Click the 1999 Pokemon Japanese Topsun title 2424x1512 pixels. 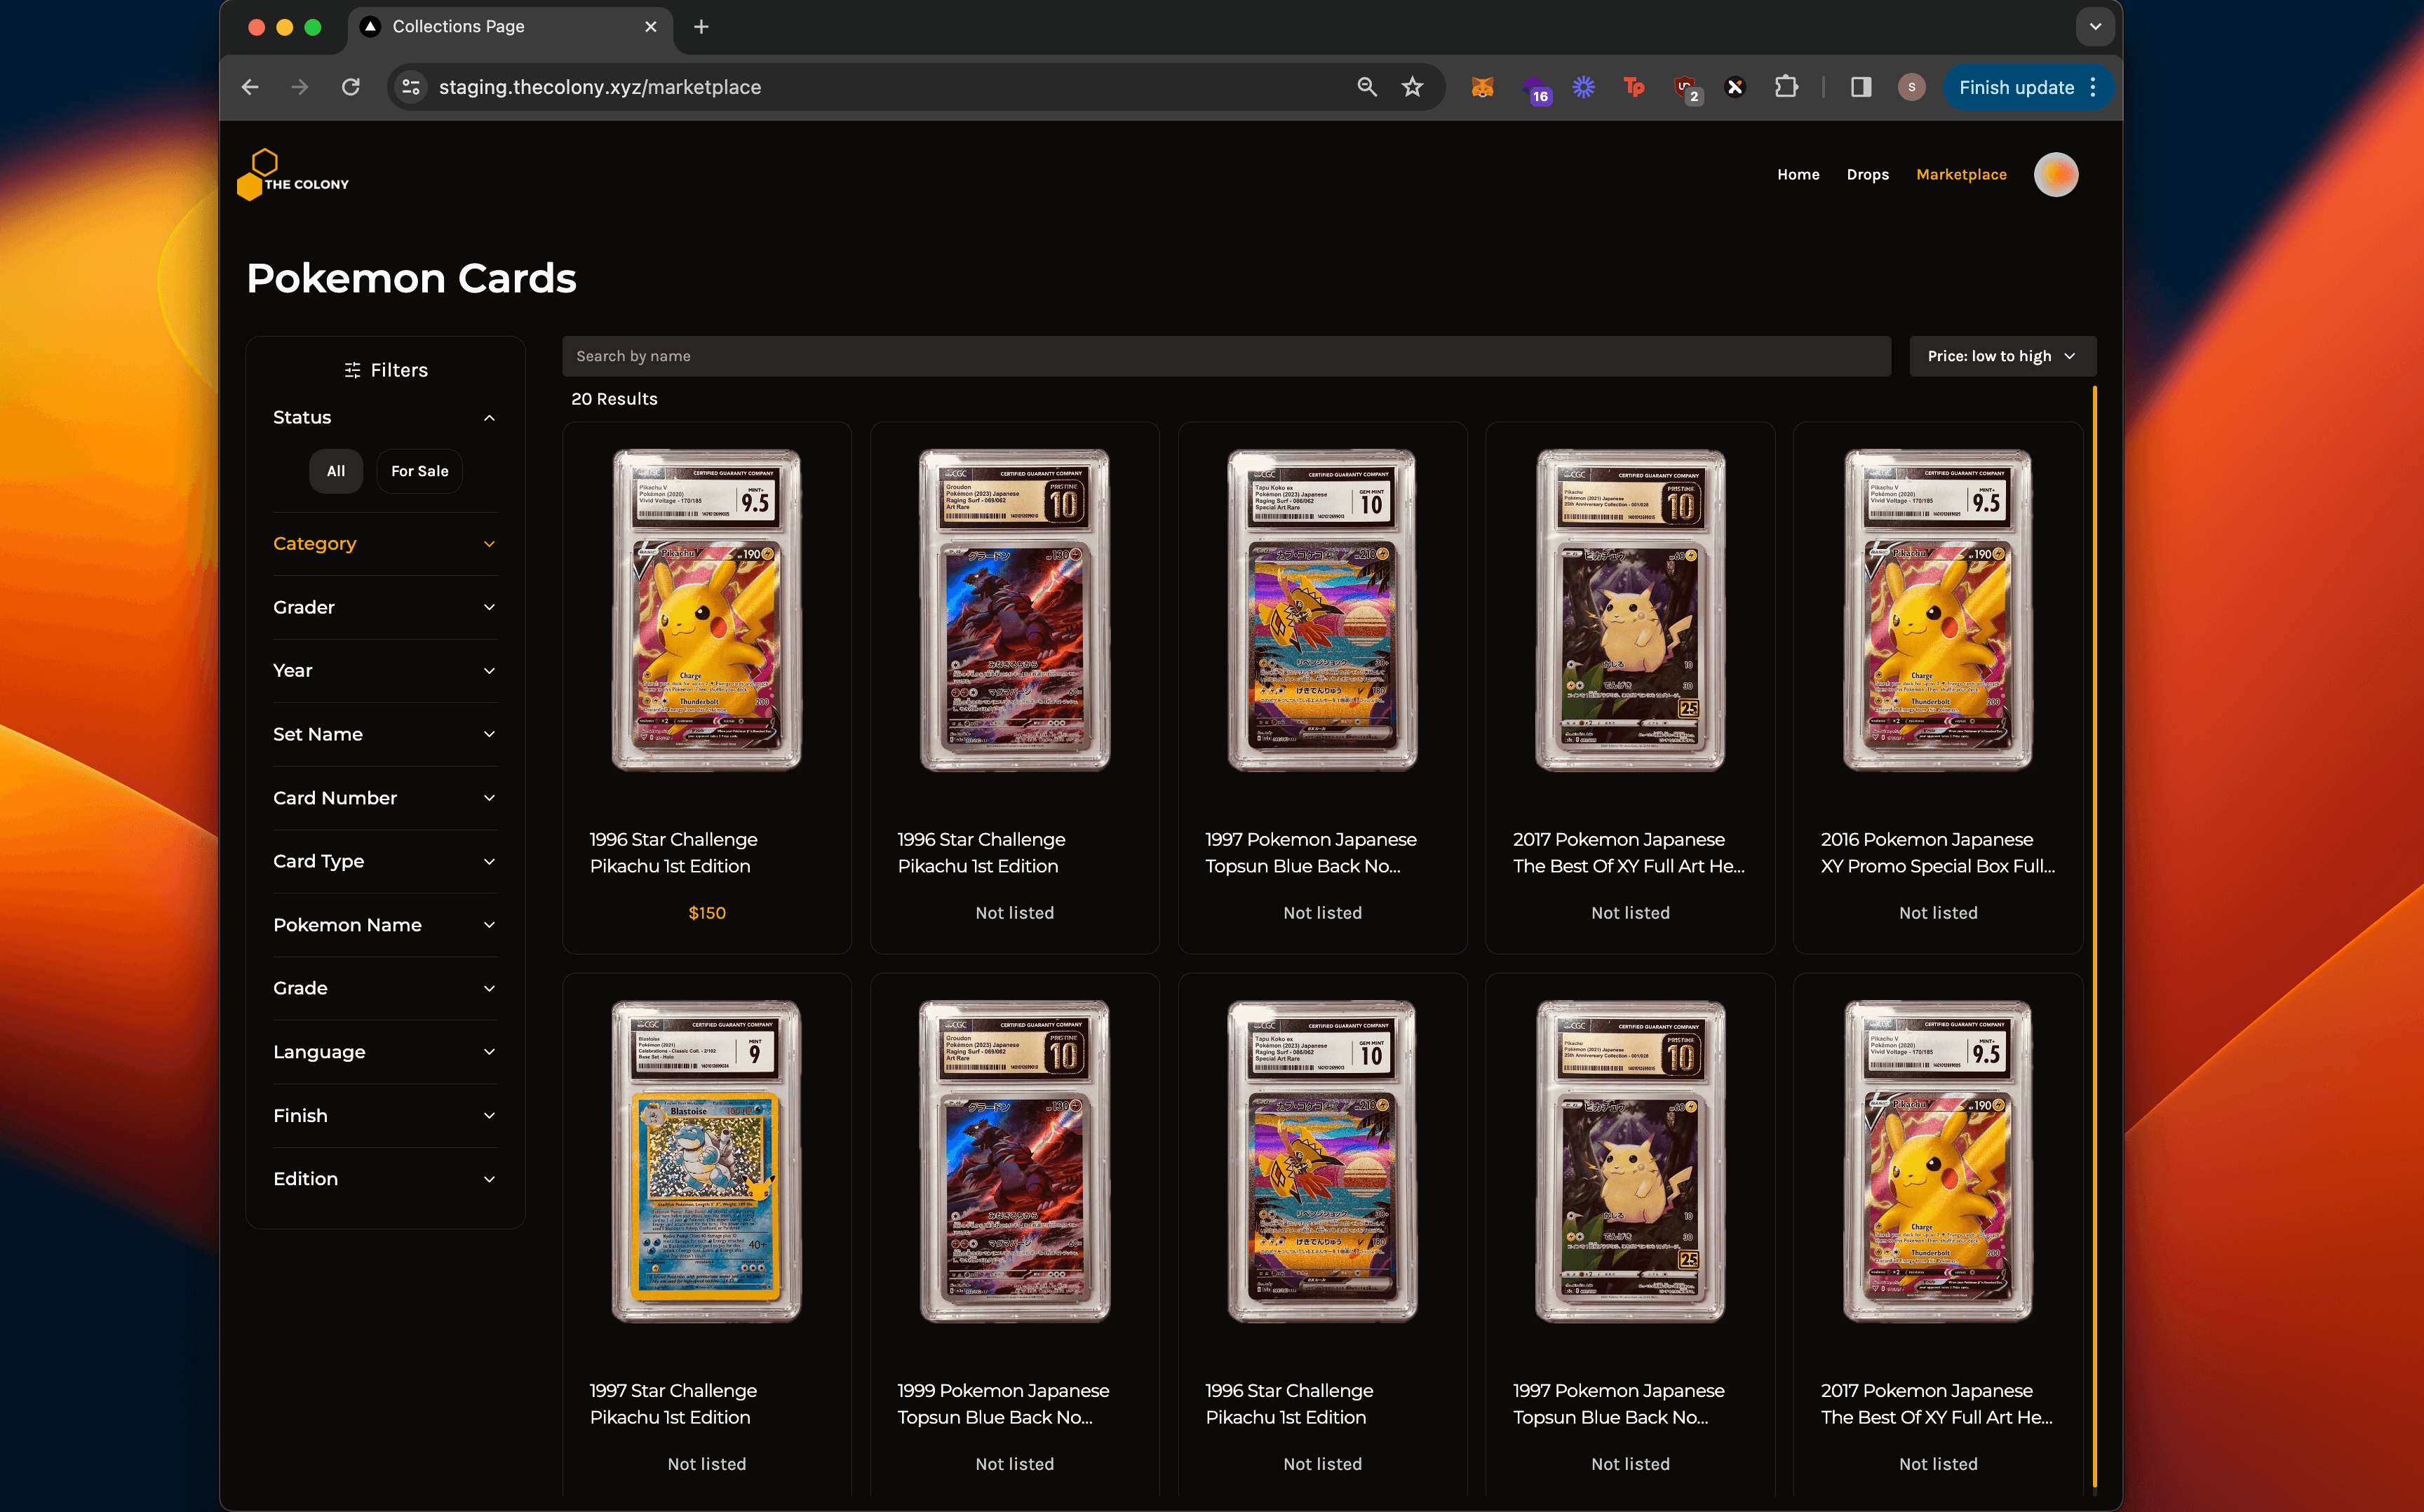click(1003, 1404)
